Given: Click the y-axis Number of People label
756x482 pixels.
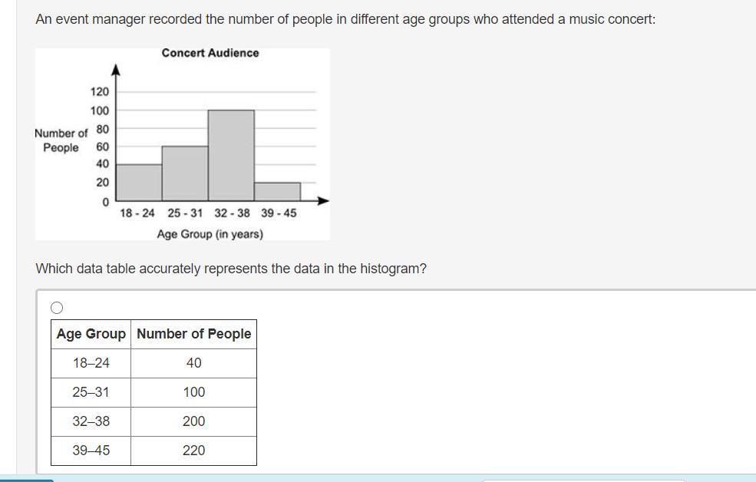Looking at the screenshot, I should pyautogui.click(x=61, y=140).
